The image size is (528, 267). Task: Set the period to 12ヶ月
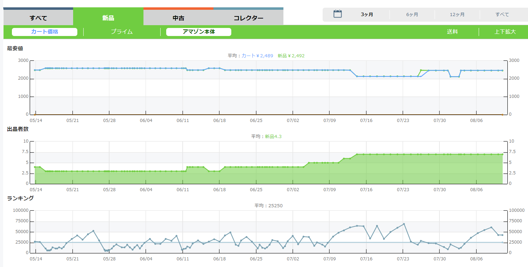(x=457, y=15)
